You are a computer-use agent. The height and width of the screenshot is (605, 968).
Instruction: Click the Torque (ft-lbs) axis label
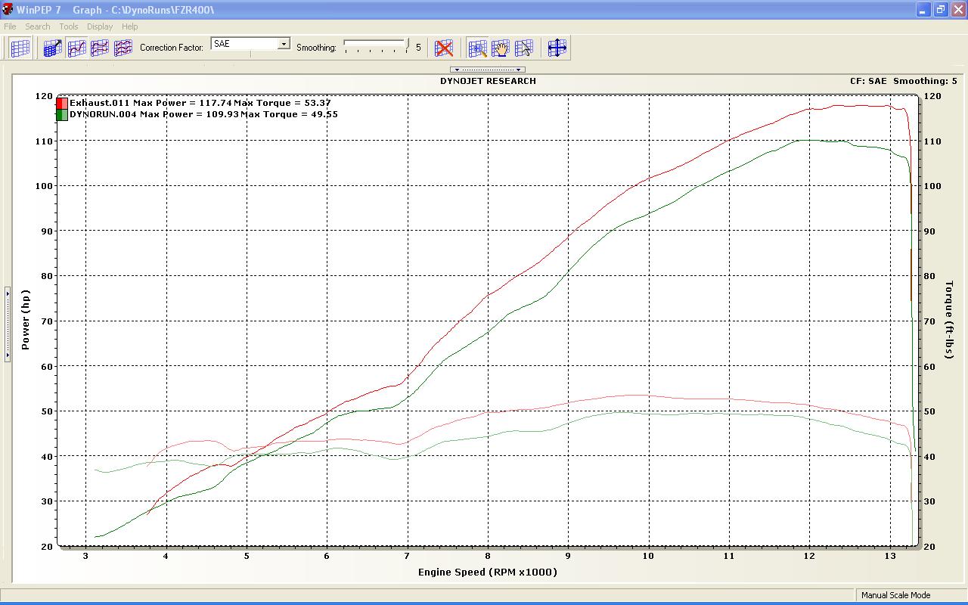(949, 320)
